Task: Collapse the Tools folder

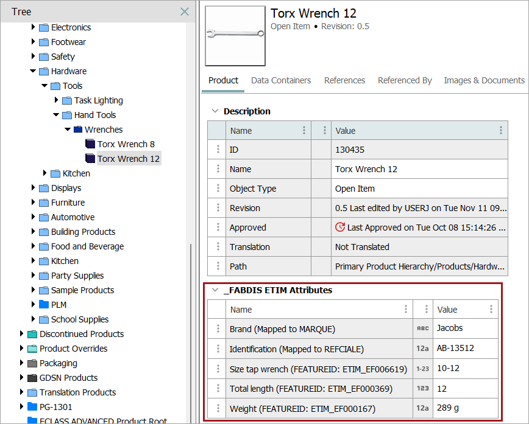Action: point(44,86)
